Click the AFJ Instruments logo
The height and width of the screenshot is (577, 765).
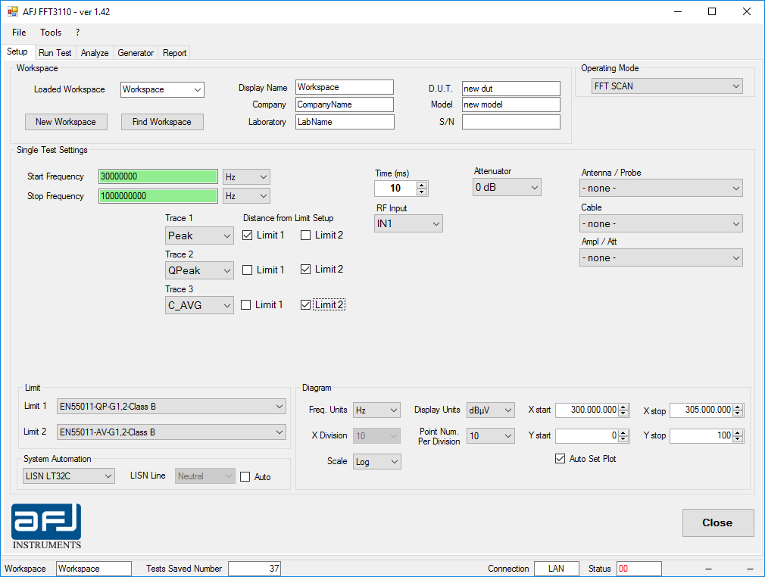pos(46,527)
